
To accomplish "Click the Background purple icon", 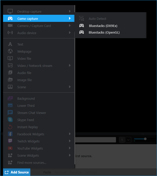I will pyautogui.click(x=10, y=98).
